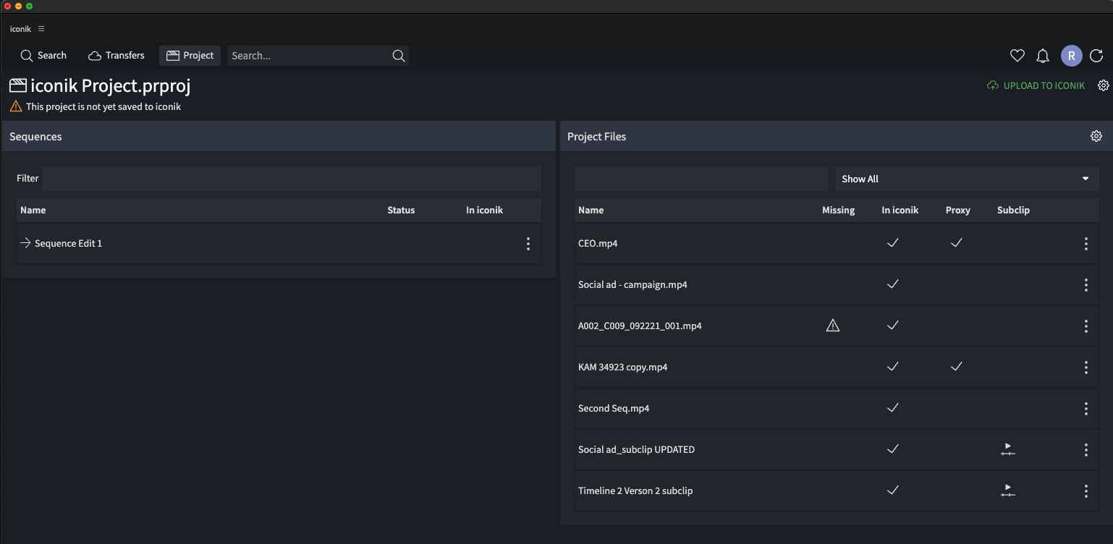Switch to the Search tab
Image resolution: width=1113 pixels, height=544 pixels.
coord(43,56)
